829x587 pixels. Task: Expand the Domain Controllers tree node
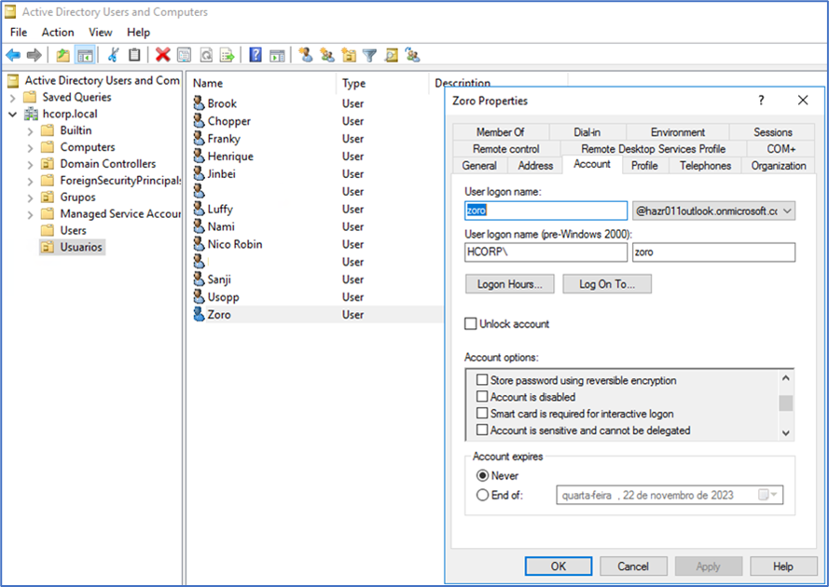29,164
